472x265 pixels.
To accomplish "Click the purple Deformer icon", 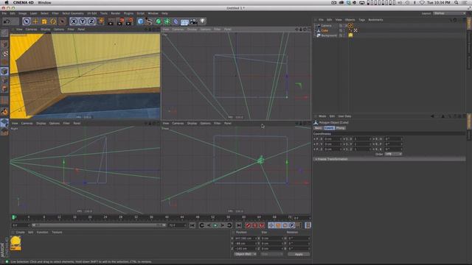I will (176, 21).
